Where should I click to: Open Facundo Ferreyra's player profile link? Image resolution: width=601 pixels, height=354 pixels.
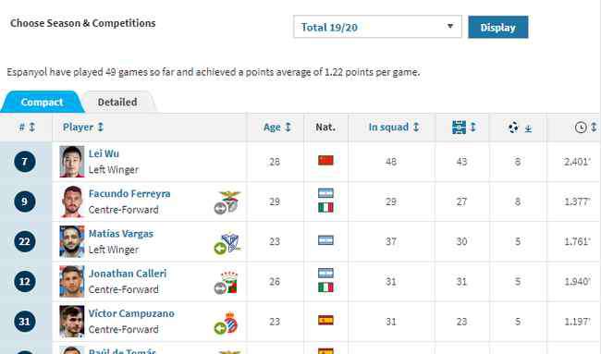pos(129,194)
